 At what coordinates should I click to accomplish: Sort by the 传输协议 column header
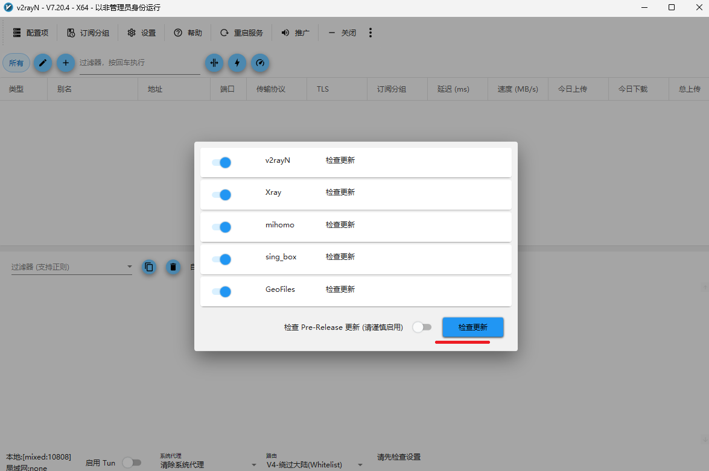point(276,89)
